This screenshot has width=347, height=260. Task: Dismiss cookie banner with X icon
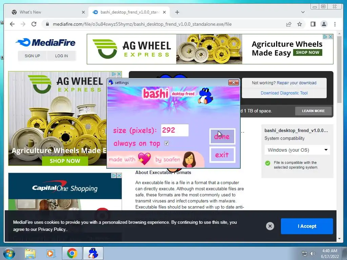click(270, 226)
